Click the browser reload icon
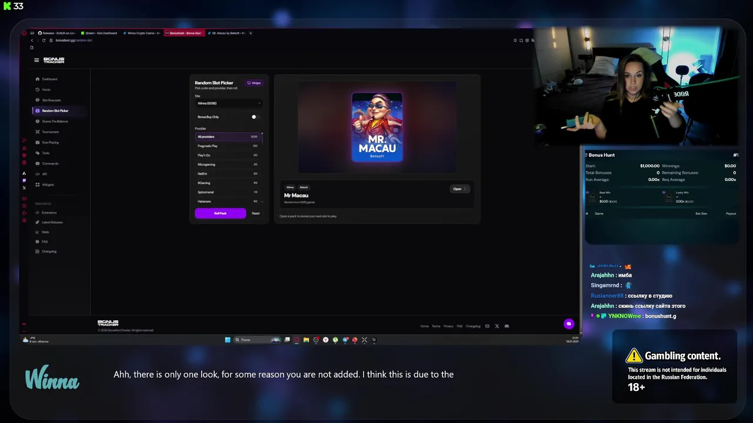Screen dimensions: 753x423 44,40
